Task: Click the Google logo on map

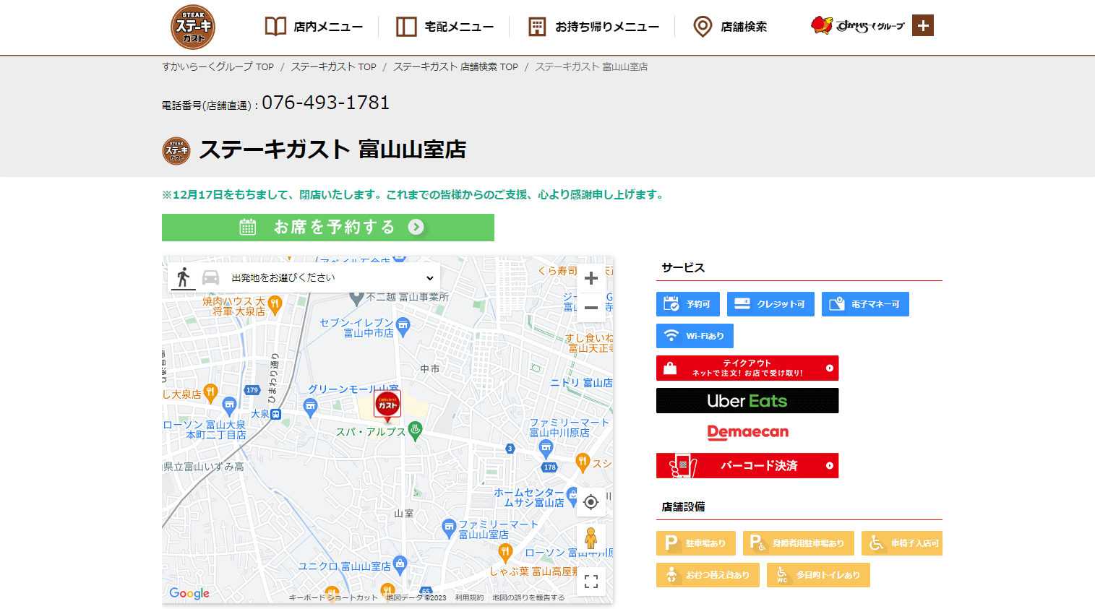Action: coord(189,593)
